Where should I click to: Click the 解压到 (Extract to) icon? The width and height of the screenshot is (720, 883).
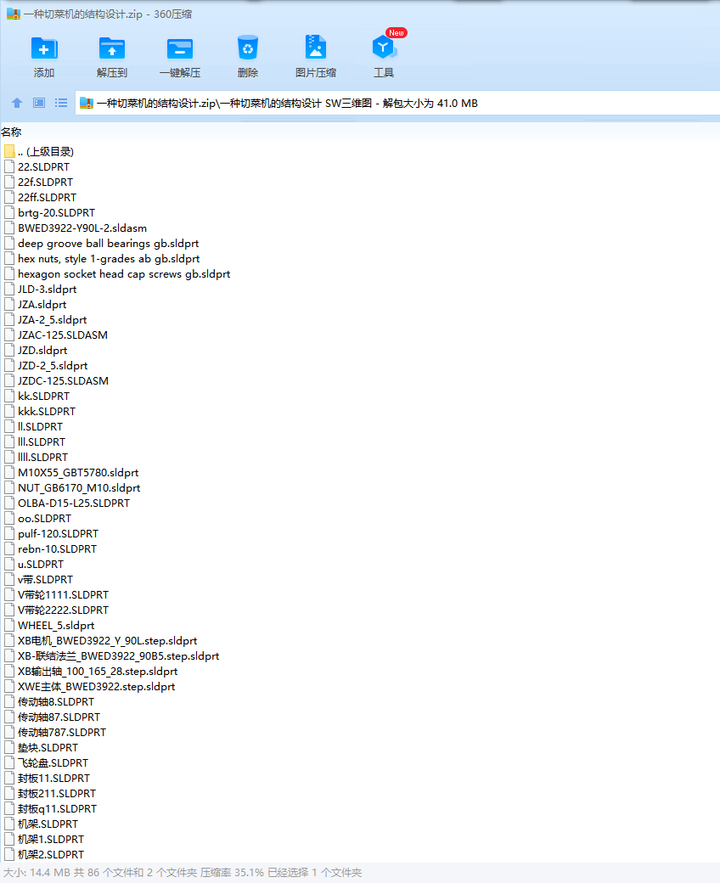[112, 49]
